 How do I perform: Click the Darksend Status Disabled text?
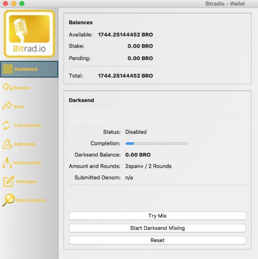pos(136,132)
